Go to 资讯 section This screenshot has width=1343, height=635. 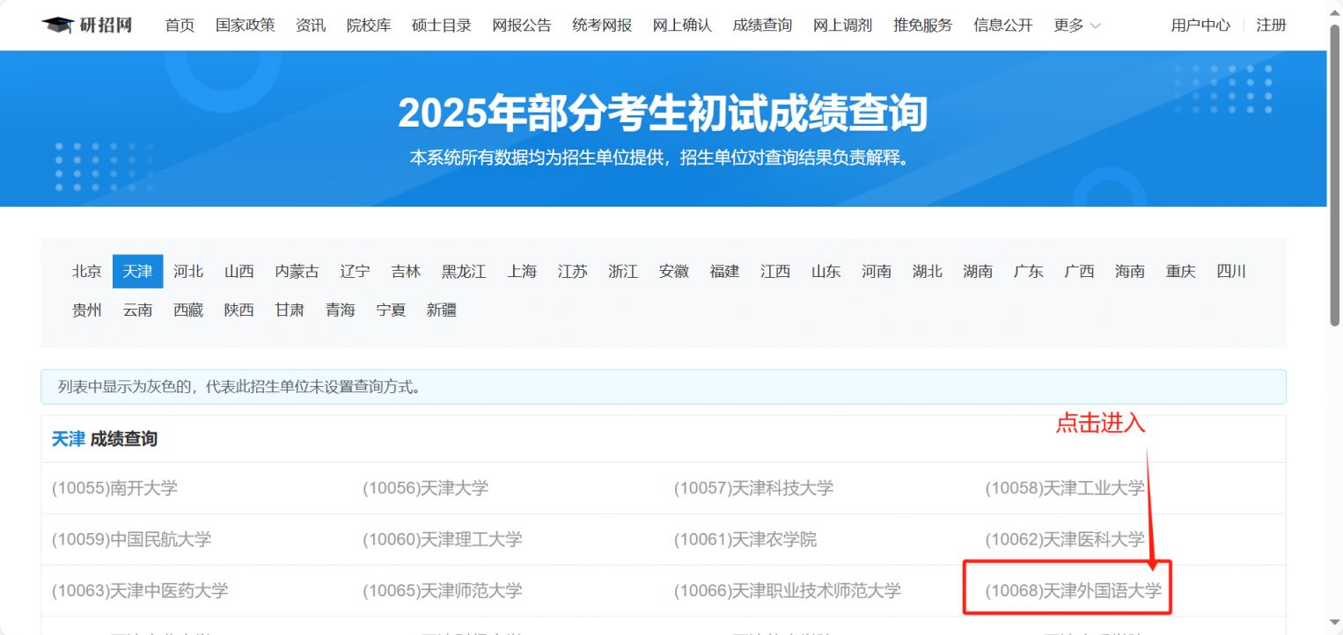(x=311, y=26)
